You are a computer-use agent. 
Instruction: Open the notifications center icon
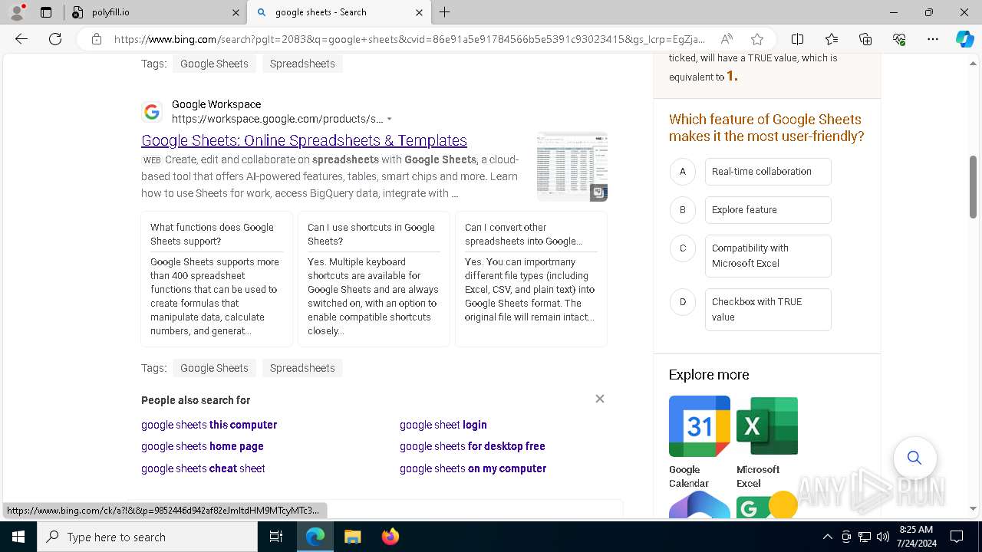[957, 537]
